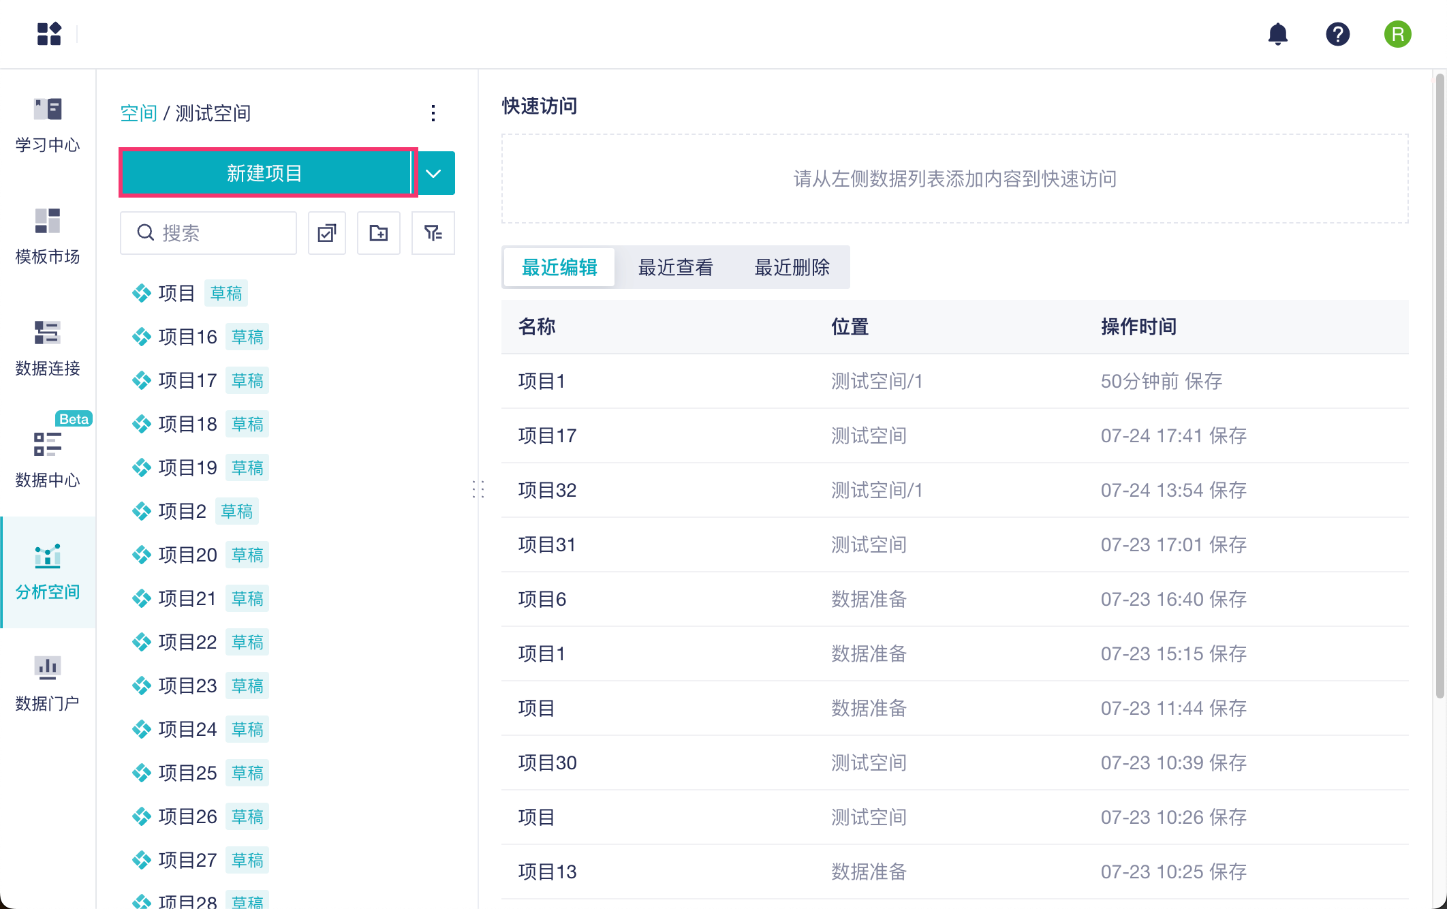Open the notifications bell
1447x909 pixels.
point(1277,34)
